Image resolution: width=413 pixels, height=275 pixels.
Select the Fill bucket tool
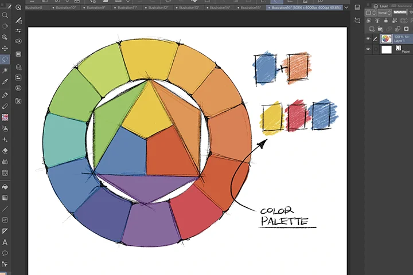click(5, 187)
